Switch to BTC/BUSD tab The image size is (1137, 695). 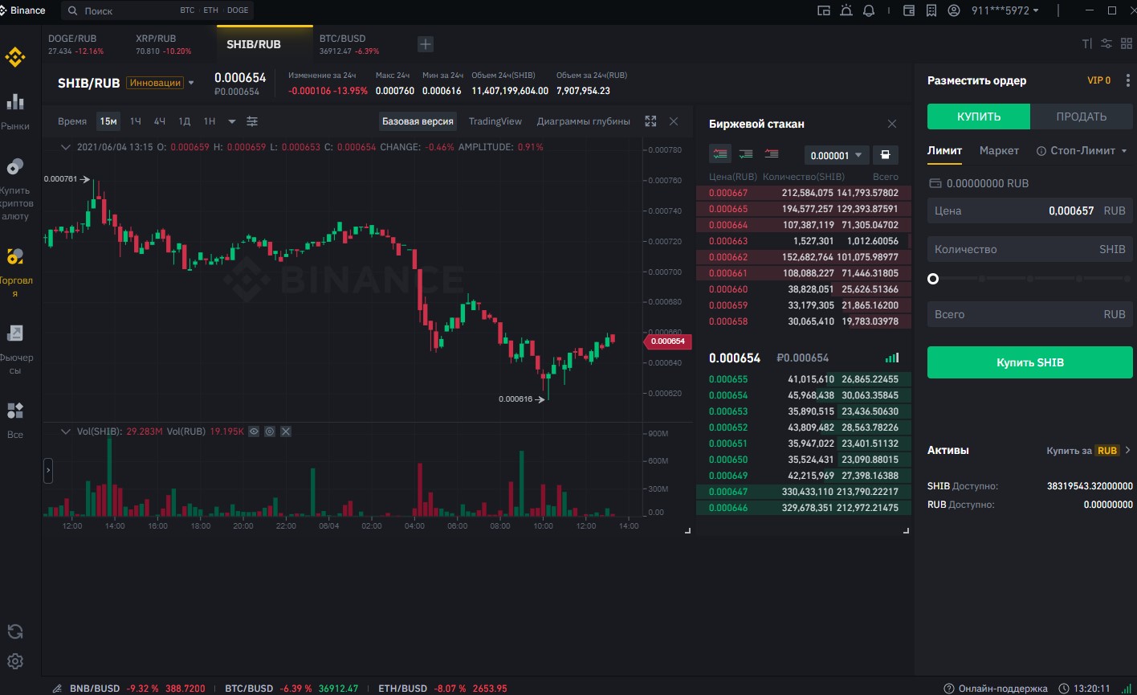(349, 44)
